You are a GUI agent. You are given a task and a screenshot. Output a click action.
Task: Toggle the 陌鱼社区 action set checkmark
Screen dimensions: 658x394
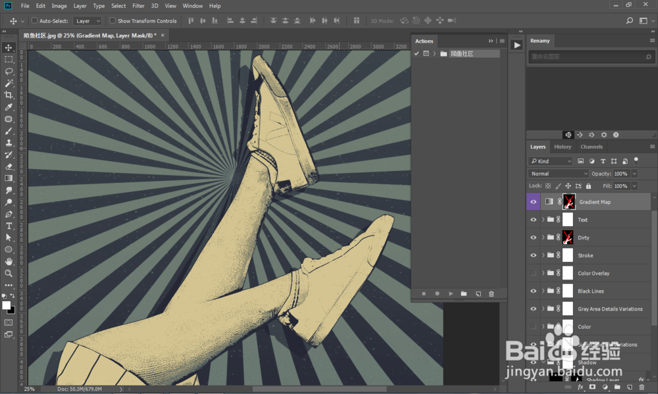(417, 54)
